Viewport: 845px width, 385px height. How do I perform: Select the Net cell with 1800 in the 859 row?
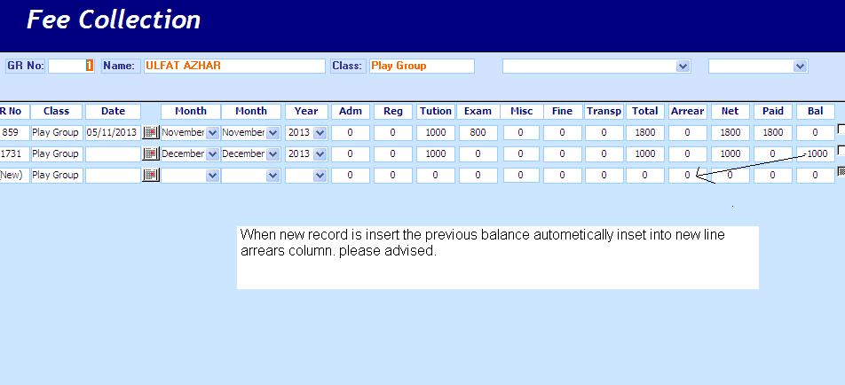[x=730, y=132]
